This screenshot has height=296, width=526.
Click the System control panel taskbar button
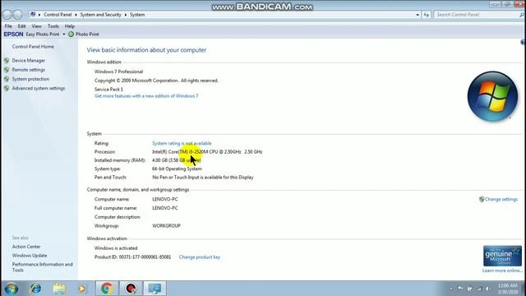click(x=155, y=289)
